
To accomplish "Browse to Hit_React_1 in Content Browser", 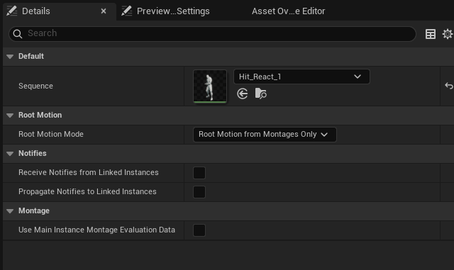I will (x=260, y=94).
